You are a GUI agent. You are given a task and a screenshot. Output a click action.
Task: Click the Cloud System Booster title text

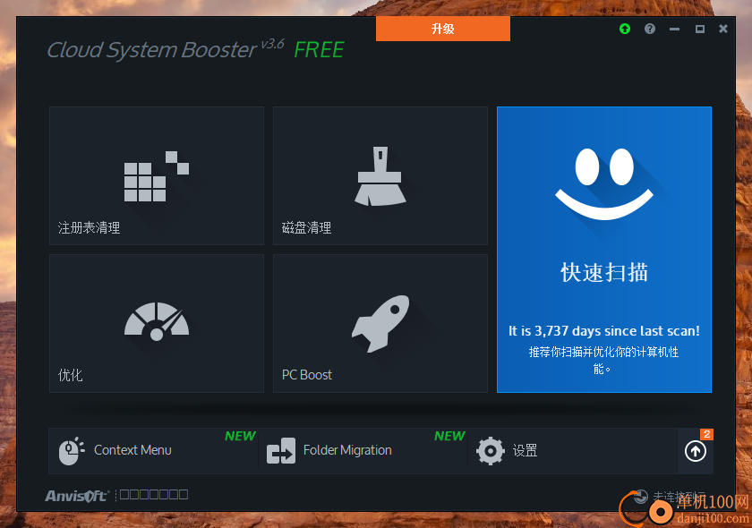[151, 50]
